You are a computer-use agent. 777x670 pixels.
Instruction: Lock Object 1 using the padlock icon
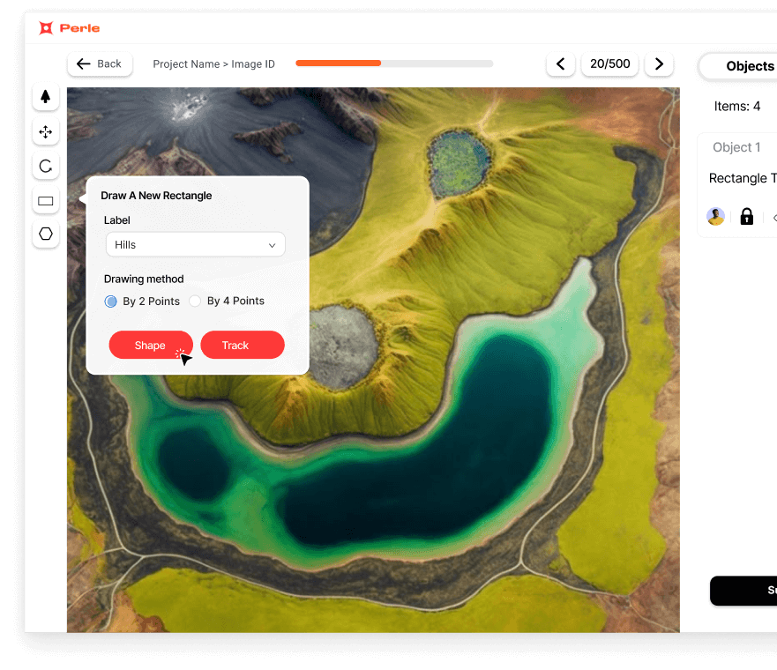tap(746, 216)
